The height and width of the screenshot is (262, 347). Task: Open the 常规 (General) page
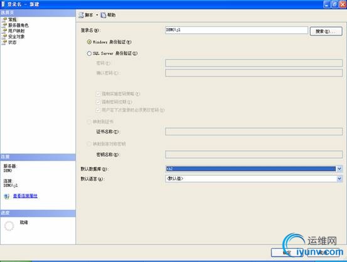pos(12,19)
